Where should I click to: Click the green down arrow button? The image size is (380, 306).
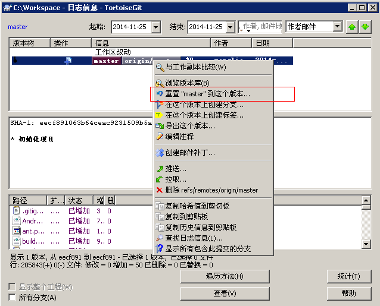365,27
